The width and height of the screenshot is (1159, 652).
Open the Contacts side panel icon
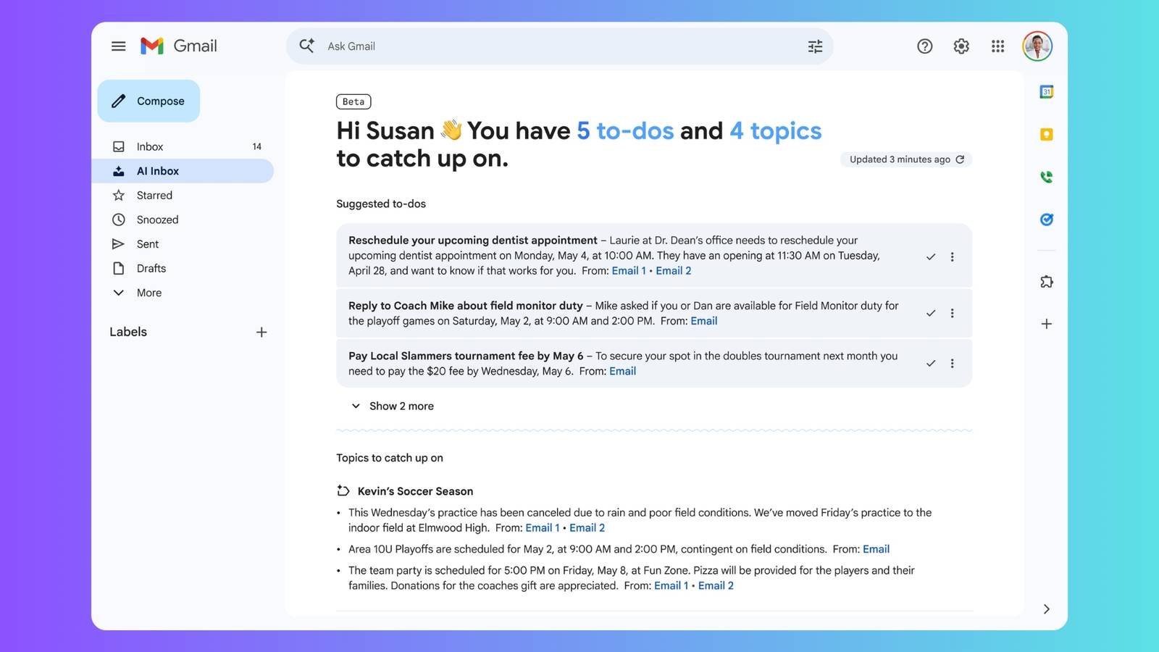click(1046, 177)
